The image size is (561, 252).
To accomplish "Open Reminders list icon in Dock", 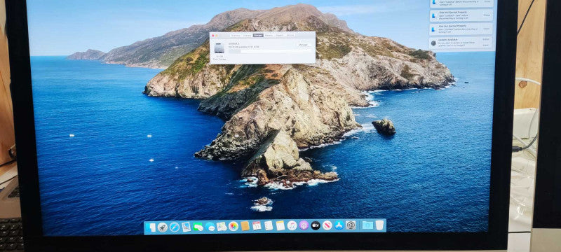I will [269, 225].
